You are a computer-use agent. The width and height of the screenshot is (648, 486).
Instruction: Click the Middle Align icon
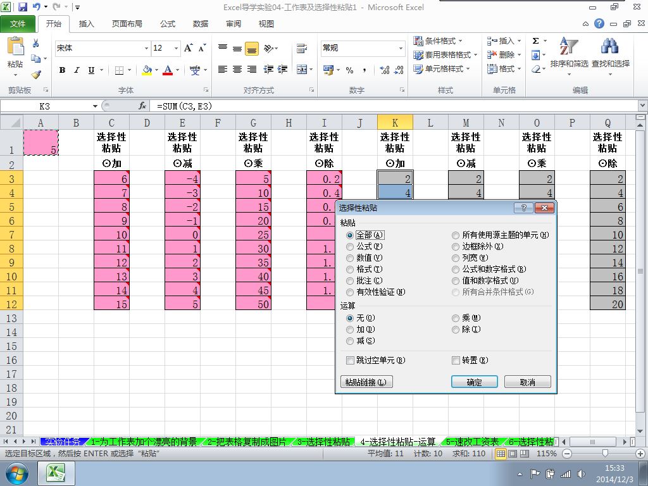237,48
